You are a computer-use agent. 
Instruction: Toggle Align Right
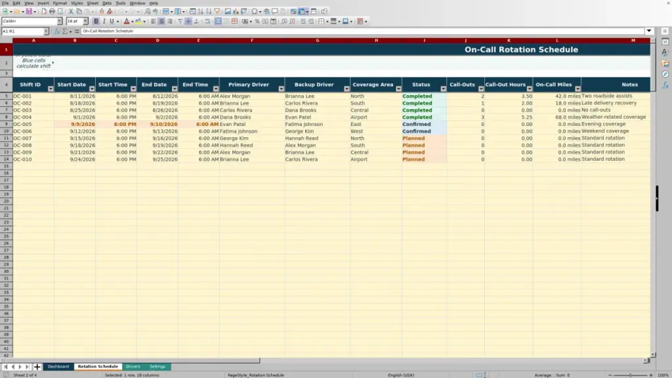tap(170, 22)
